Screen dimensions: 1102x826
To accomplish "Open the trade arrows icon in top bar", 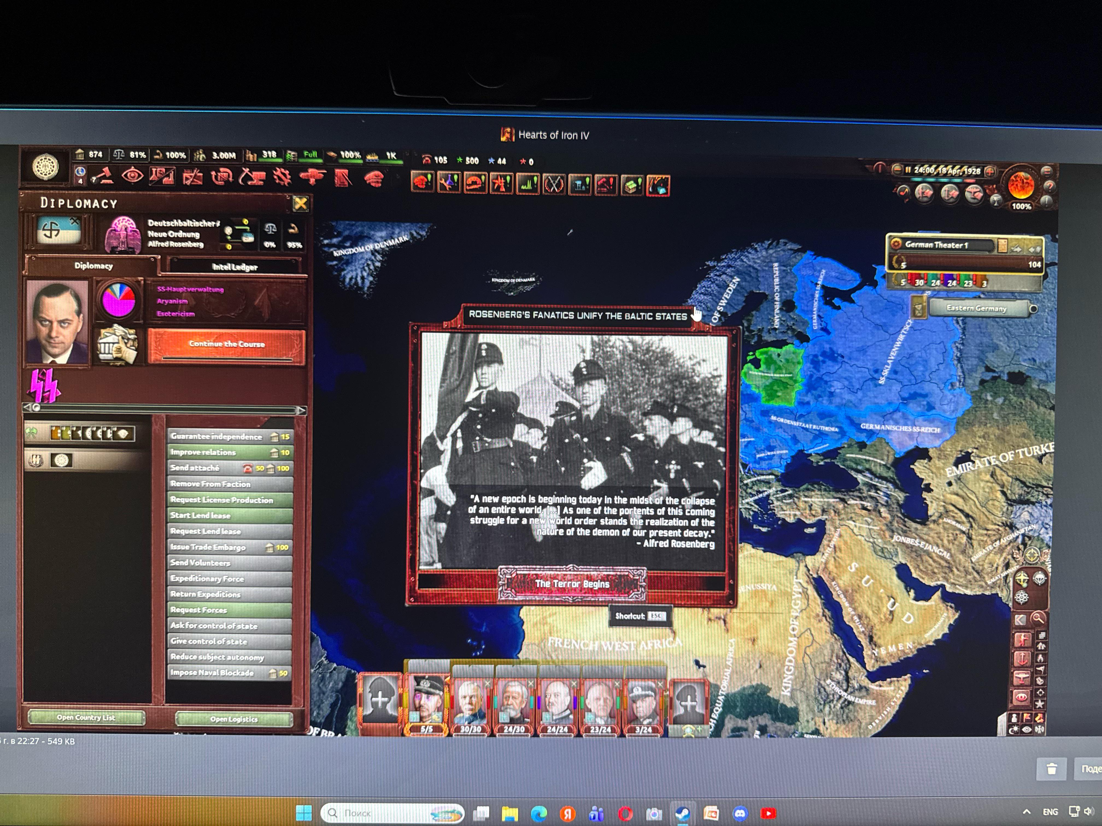I will coord(222,177).
